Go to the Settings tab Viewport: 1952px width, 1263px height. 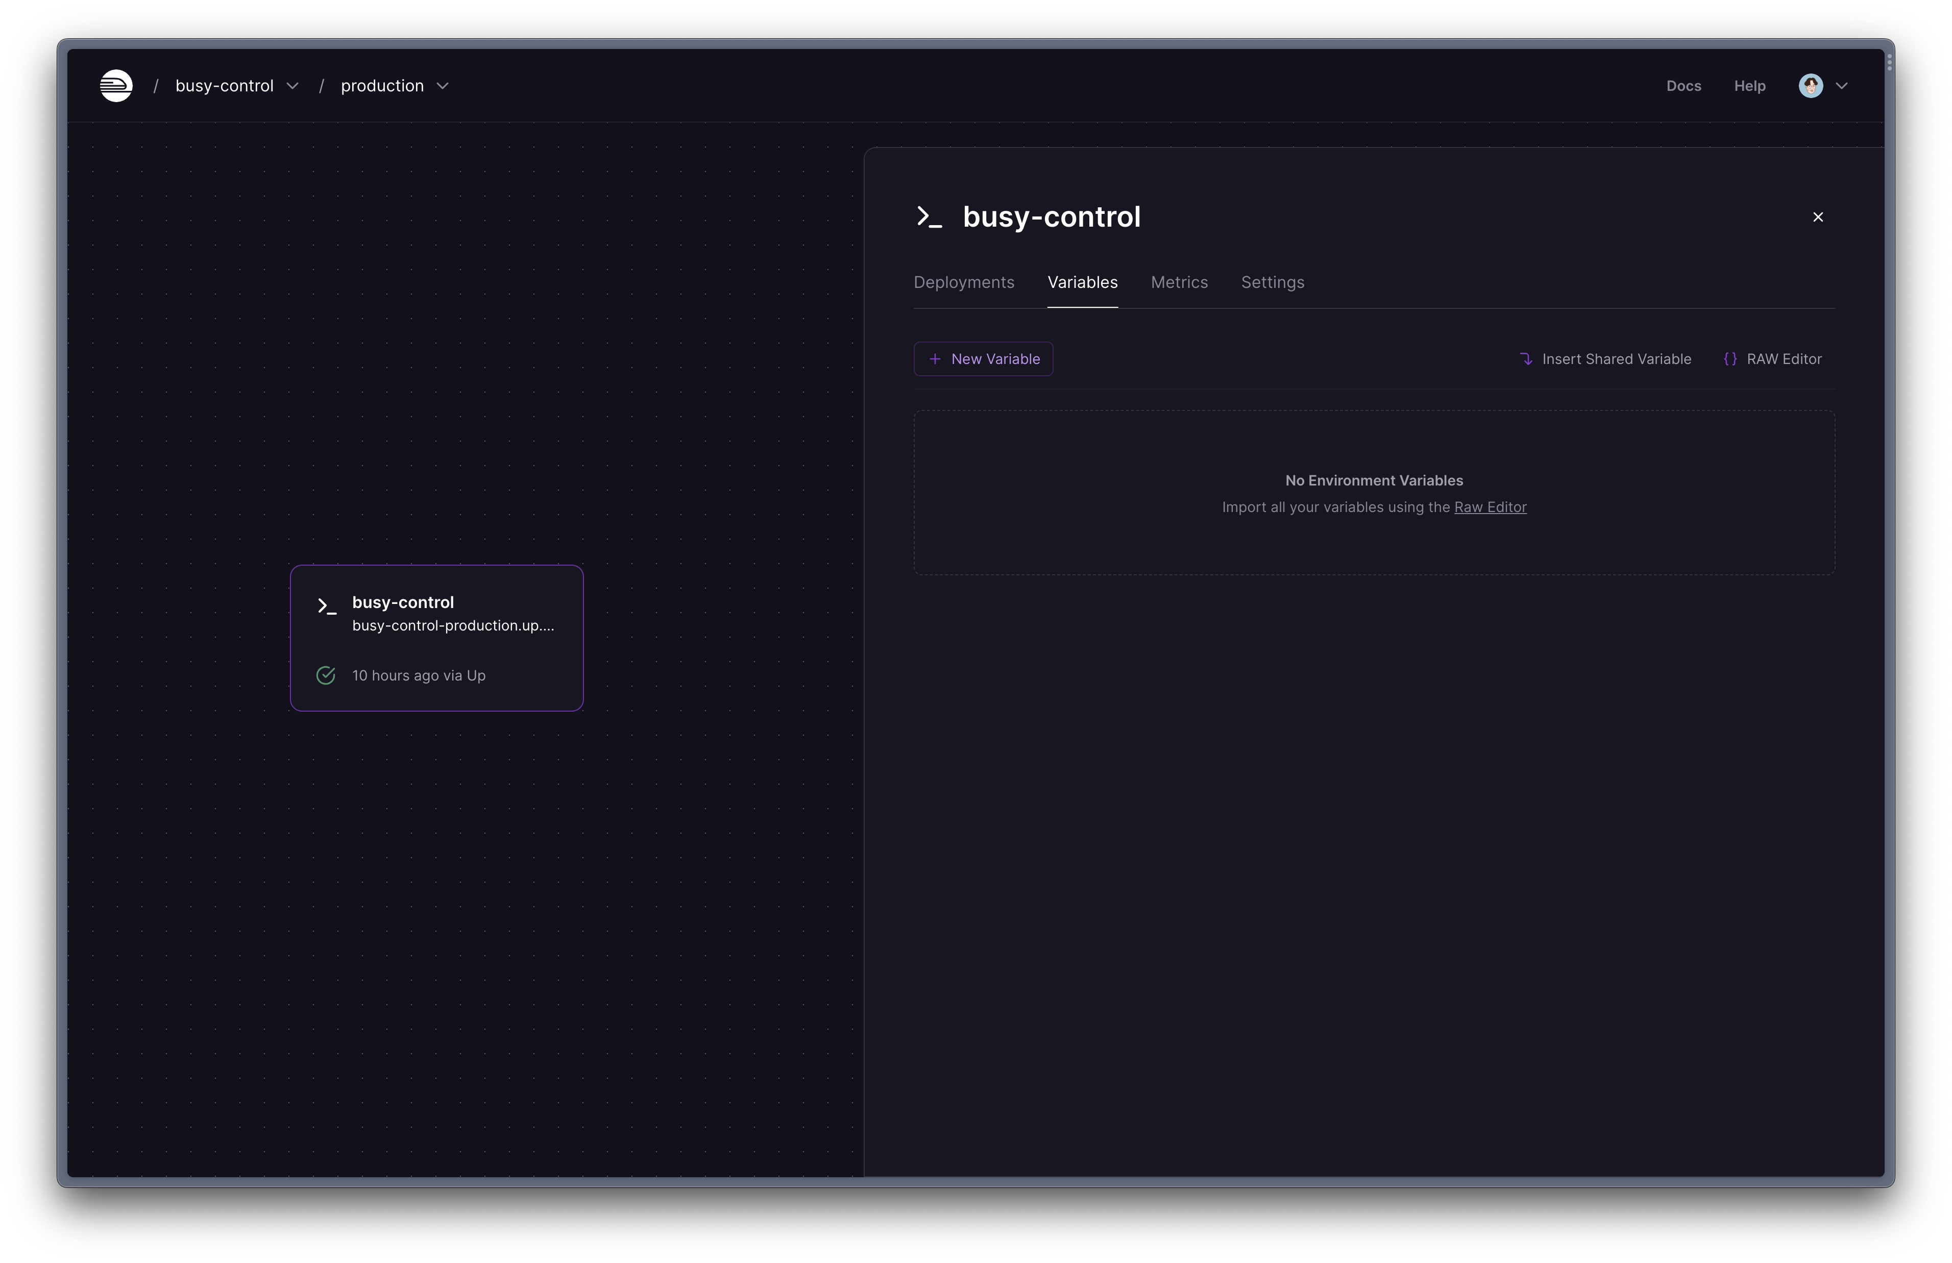pos(1272,282)
